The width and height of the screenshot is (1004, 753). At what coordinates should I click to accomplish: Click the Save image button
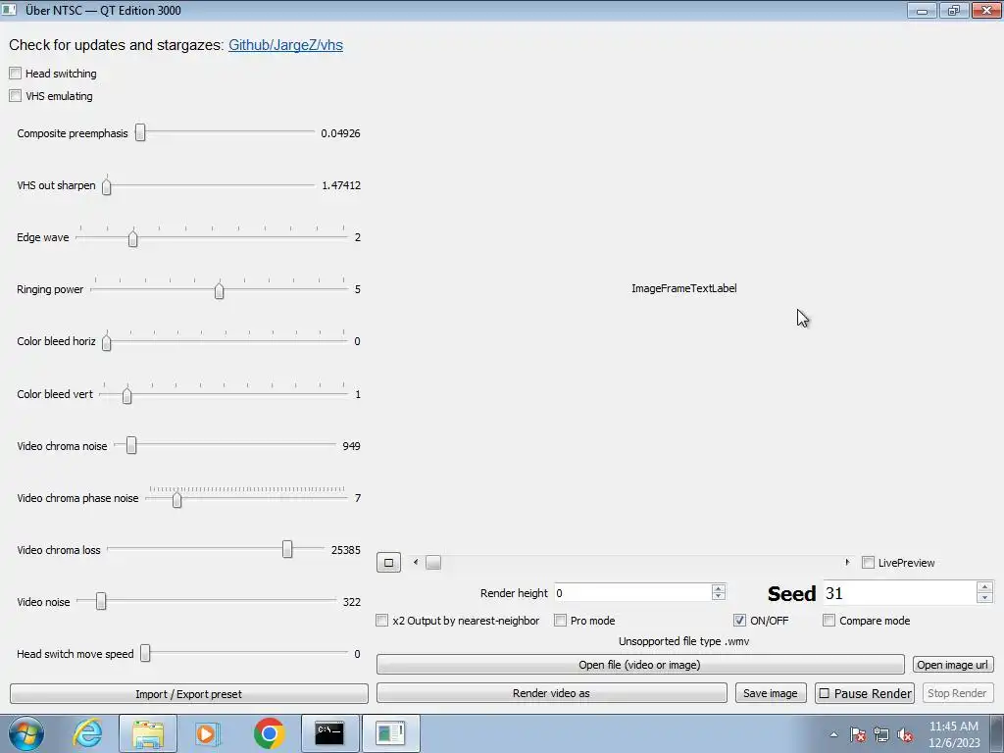click(771, 693)
